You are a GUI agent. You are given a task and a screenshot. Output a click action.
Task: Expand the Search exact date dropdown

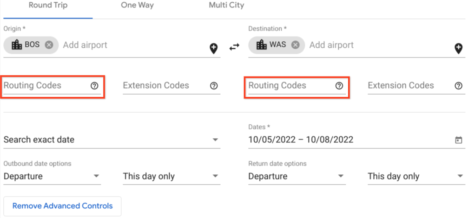pos(215,140)
